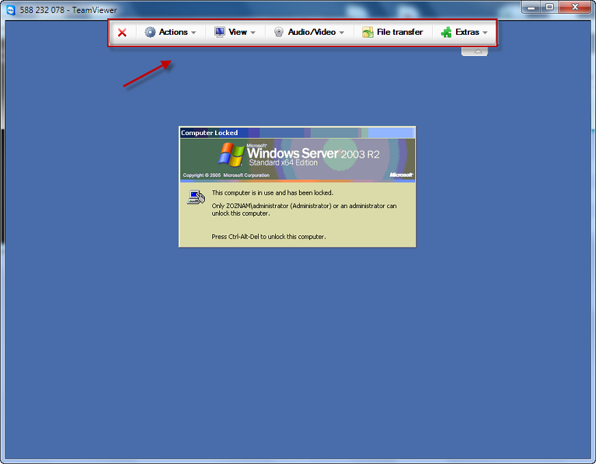Click the locked computer icon in dialog

(196, 197)
